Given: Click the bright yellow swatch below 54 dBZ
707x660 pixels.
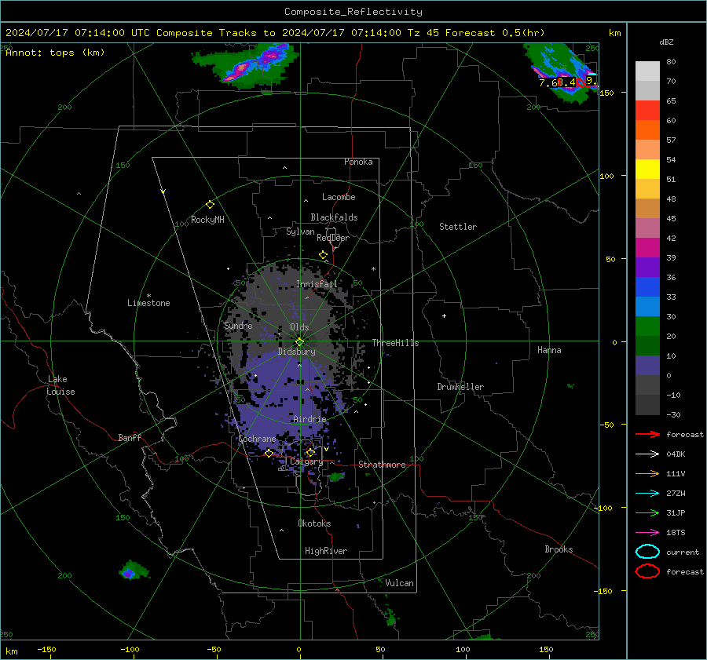Looking at the screenshot, I should pos(647,169).
